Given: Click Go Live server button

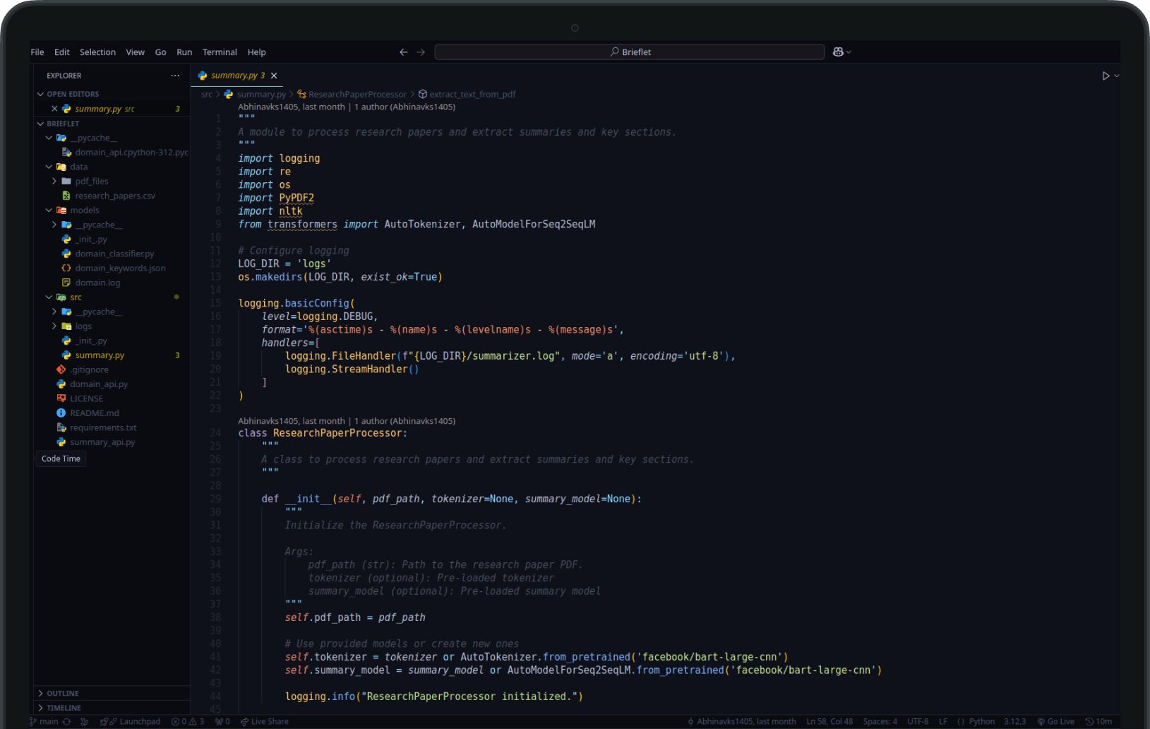Looking at the screenshot, I should pyautogui.click(x=1055, y=721).
